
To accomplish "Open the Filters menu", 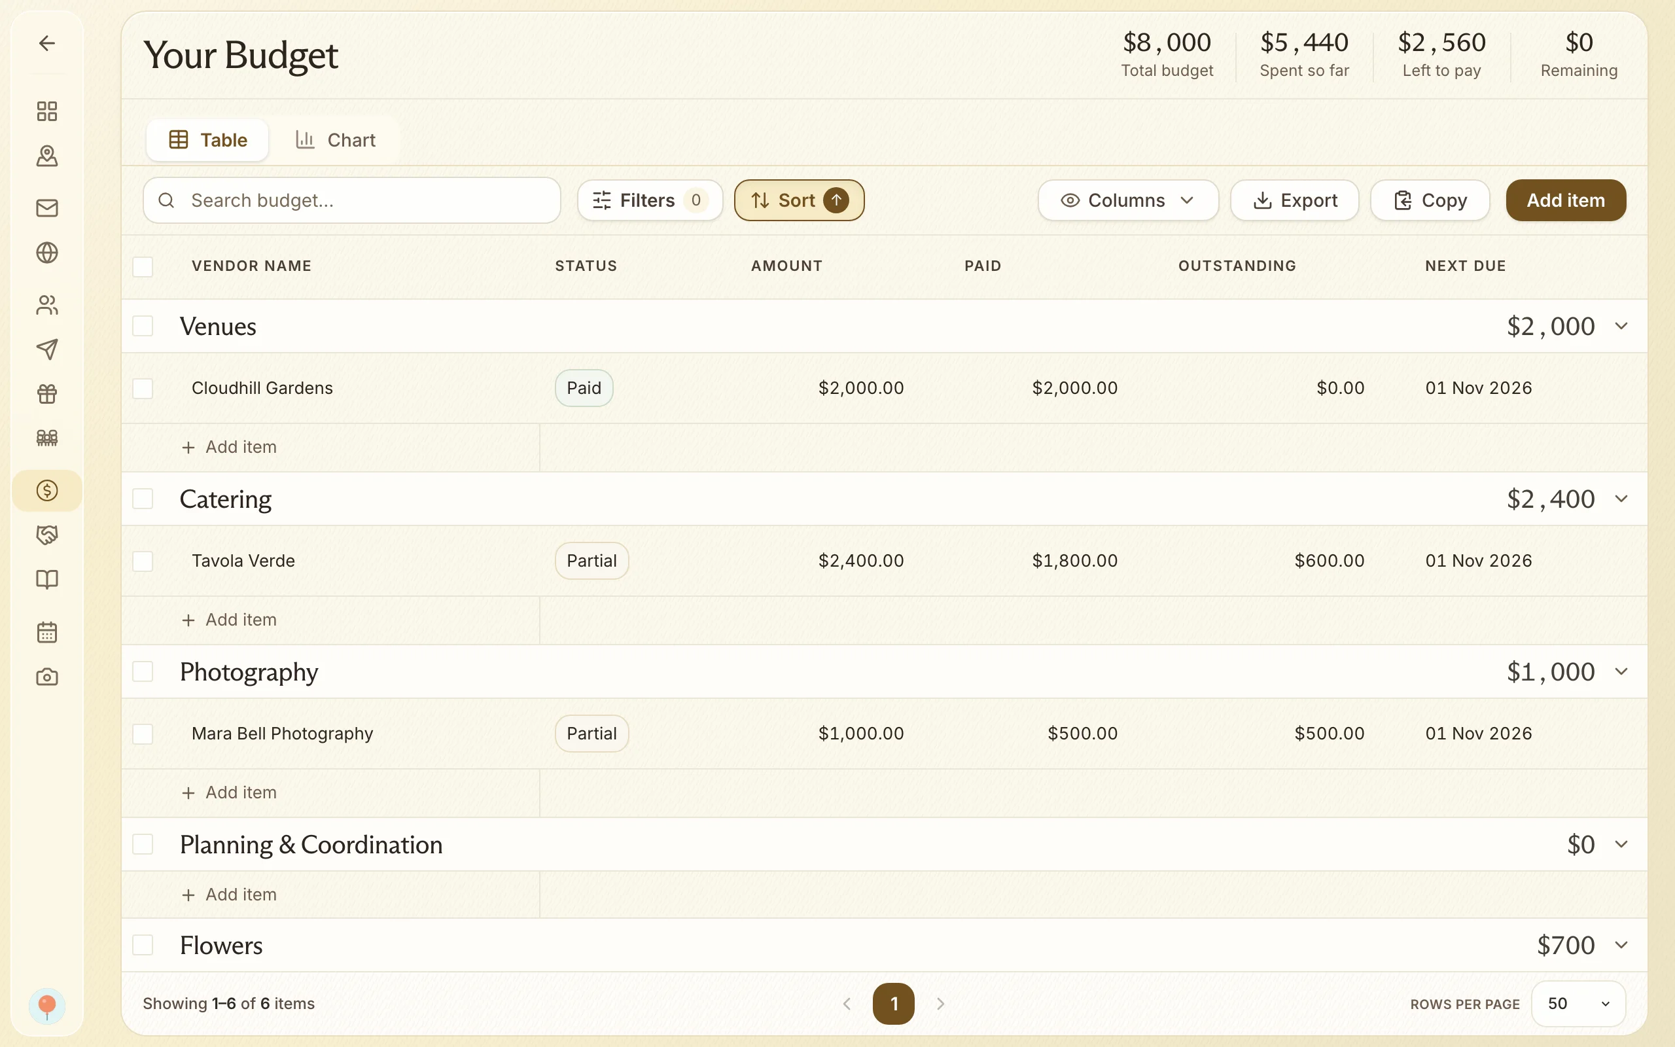I will coord(650,200).
